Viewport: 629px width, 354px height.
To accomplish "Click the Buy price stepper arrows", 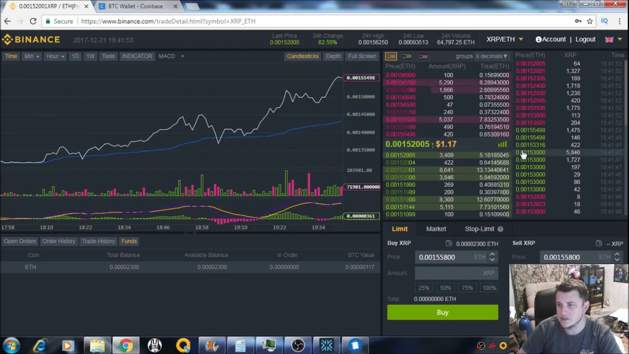I will pos(492,257).
